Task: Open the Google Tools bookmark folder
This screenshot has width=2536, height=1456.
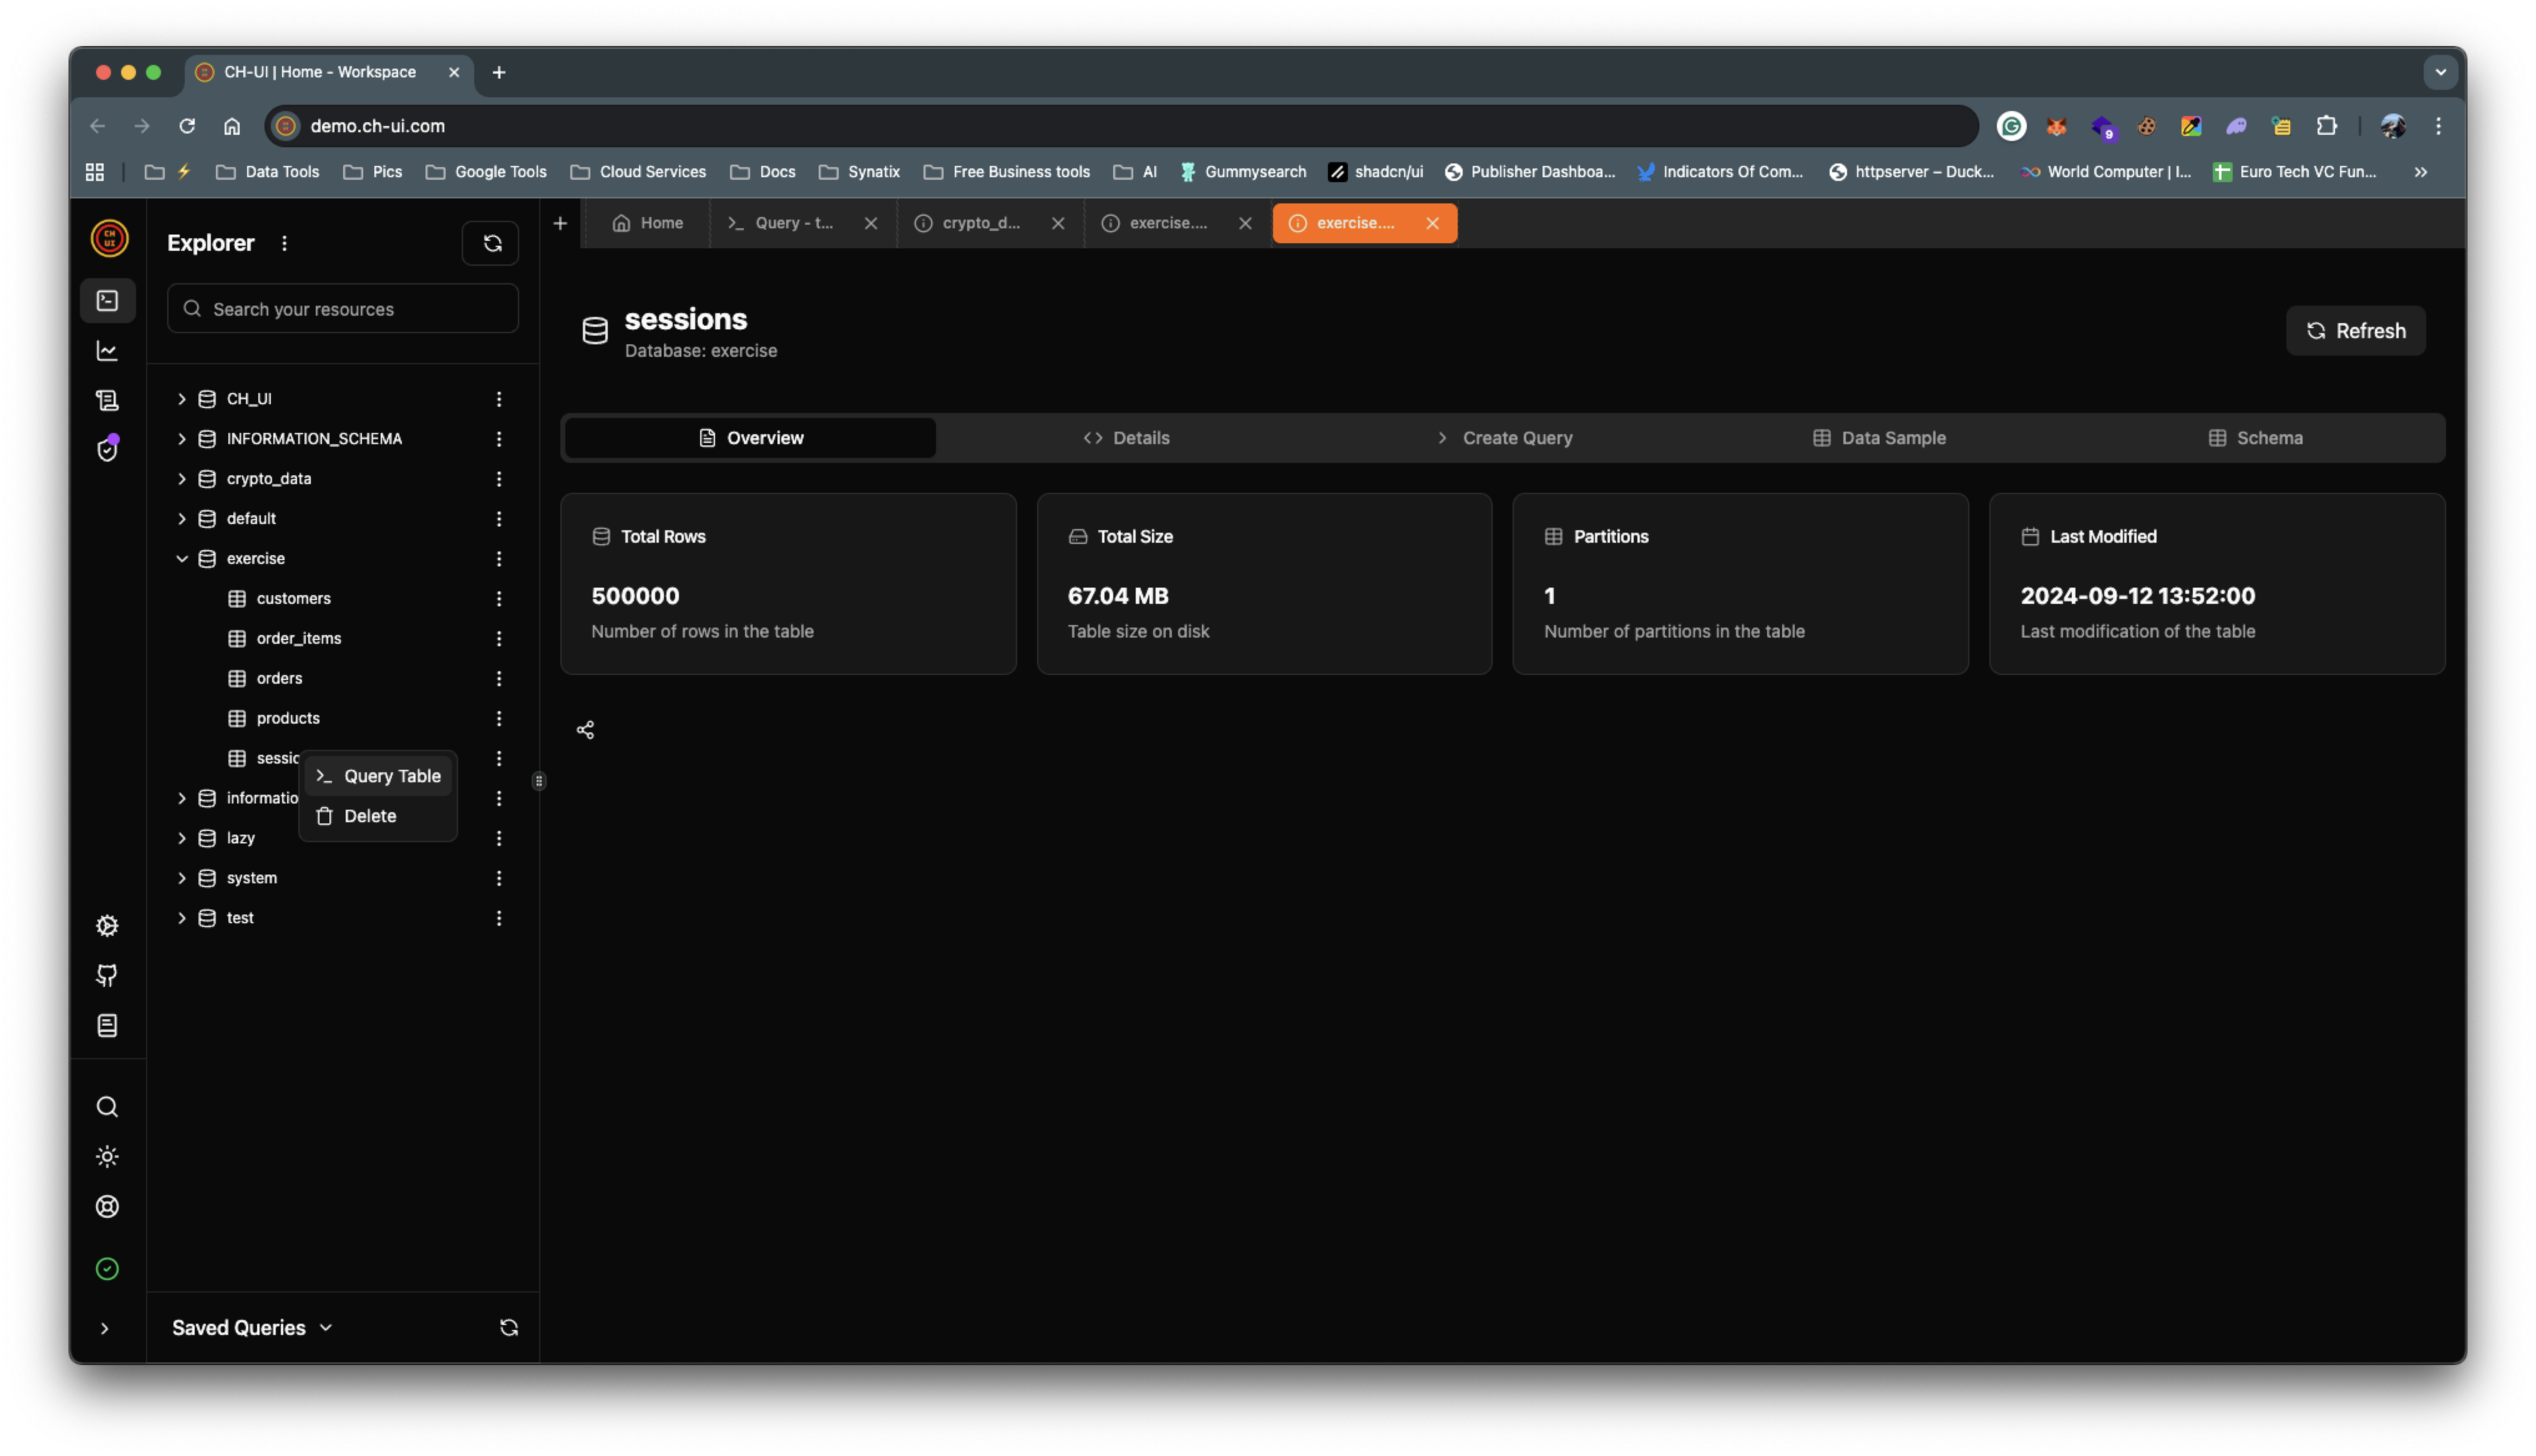Action: pos(486,172)
